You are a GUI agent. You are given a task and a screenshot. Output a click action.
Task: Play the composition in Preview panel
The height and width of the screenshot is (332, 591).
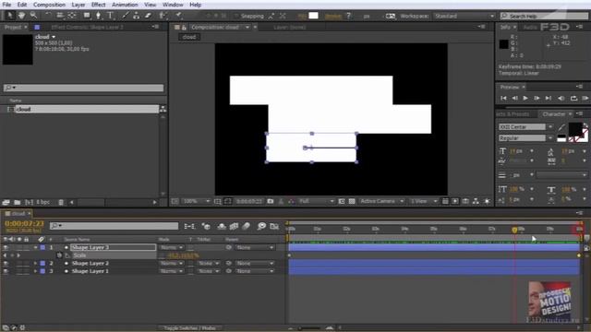tap(525, 99)
